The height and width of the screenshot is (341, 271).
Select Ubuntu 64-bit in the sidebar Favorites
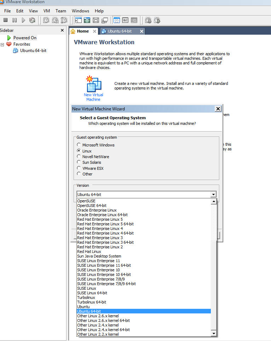[x=33, y=51]
